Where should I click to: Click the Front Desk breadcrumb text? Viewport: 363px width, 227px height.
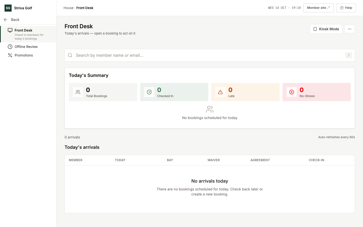(85, 8)
